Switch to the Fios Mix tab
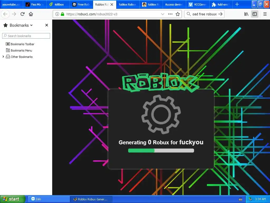This screenshot has width=270, height=203. [x=35, y=4]
